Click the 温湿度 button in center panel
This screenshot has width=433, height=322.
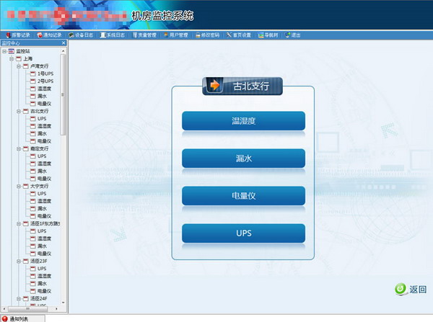[x=243, y=121]
